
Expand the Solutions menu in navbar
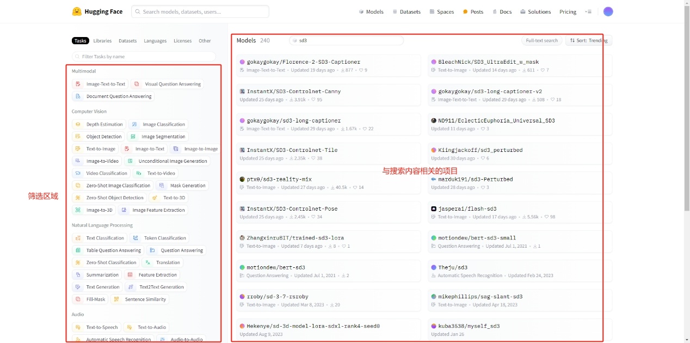535,11
